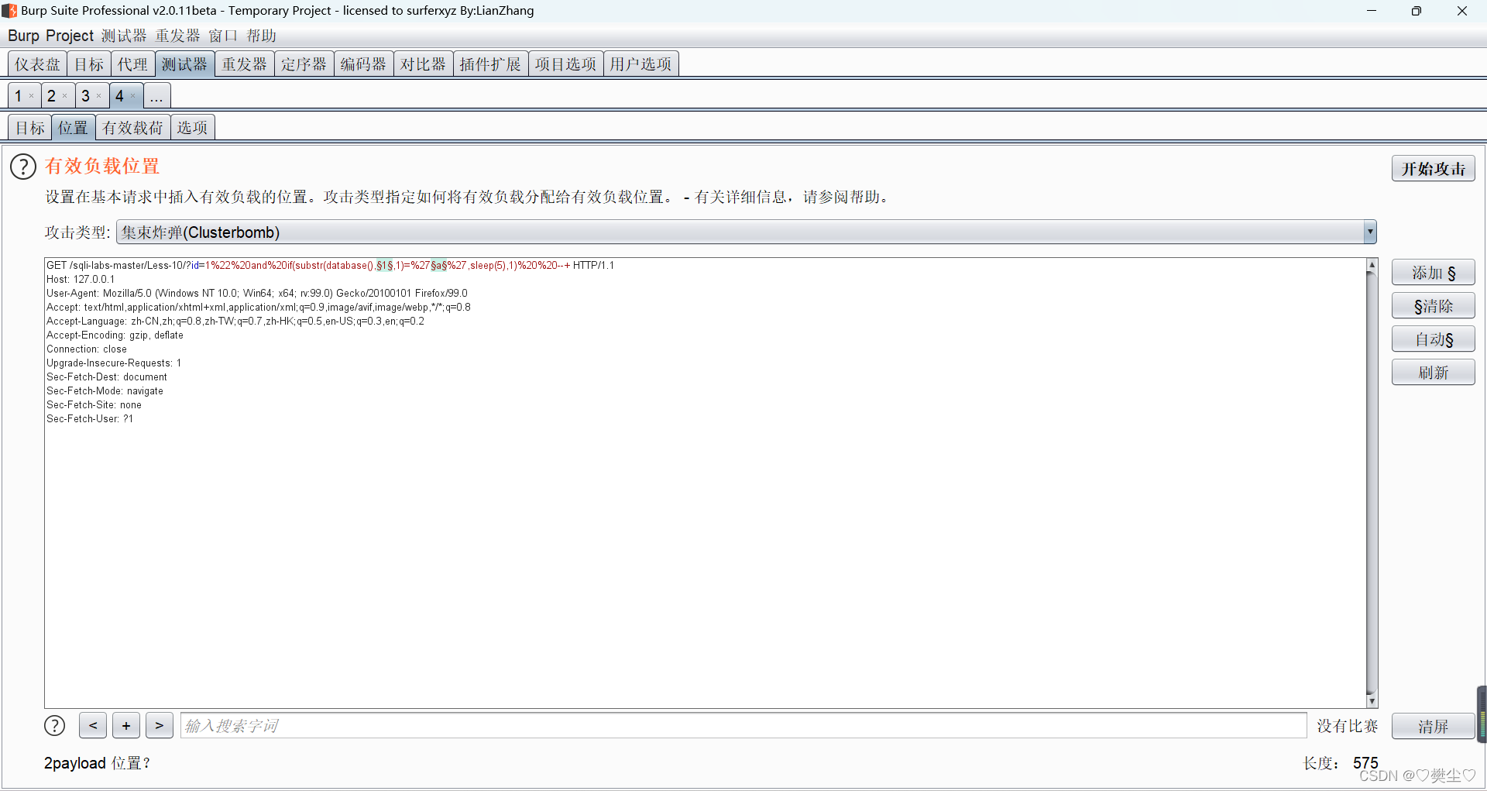Click the §清除 button

pyautogui.click(x=1433, y=306)
